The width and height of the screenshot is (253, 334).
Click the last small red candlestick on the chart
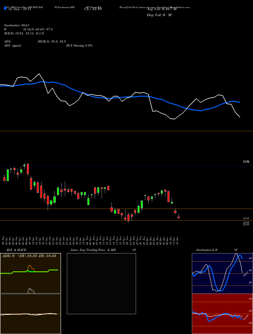(179, 217)
